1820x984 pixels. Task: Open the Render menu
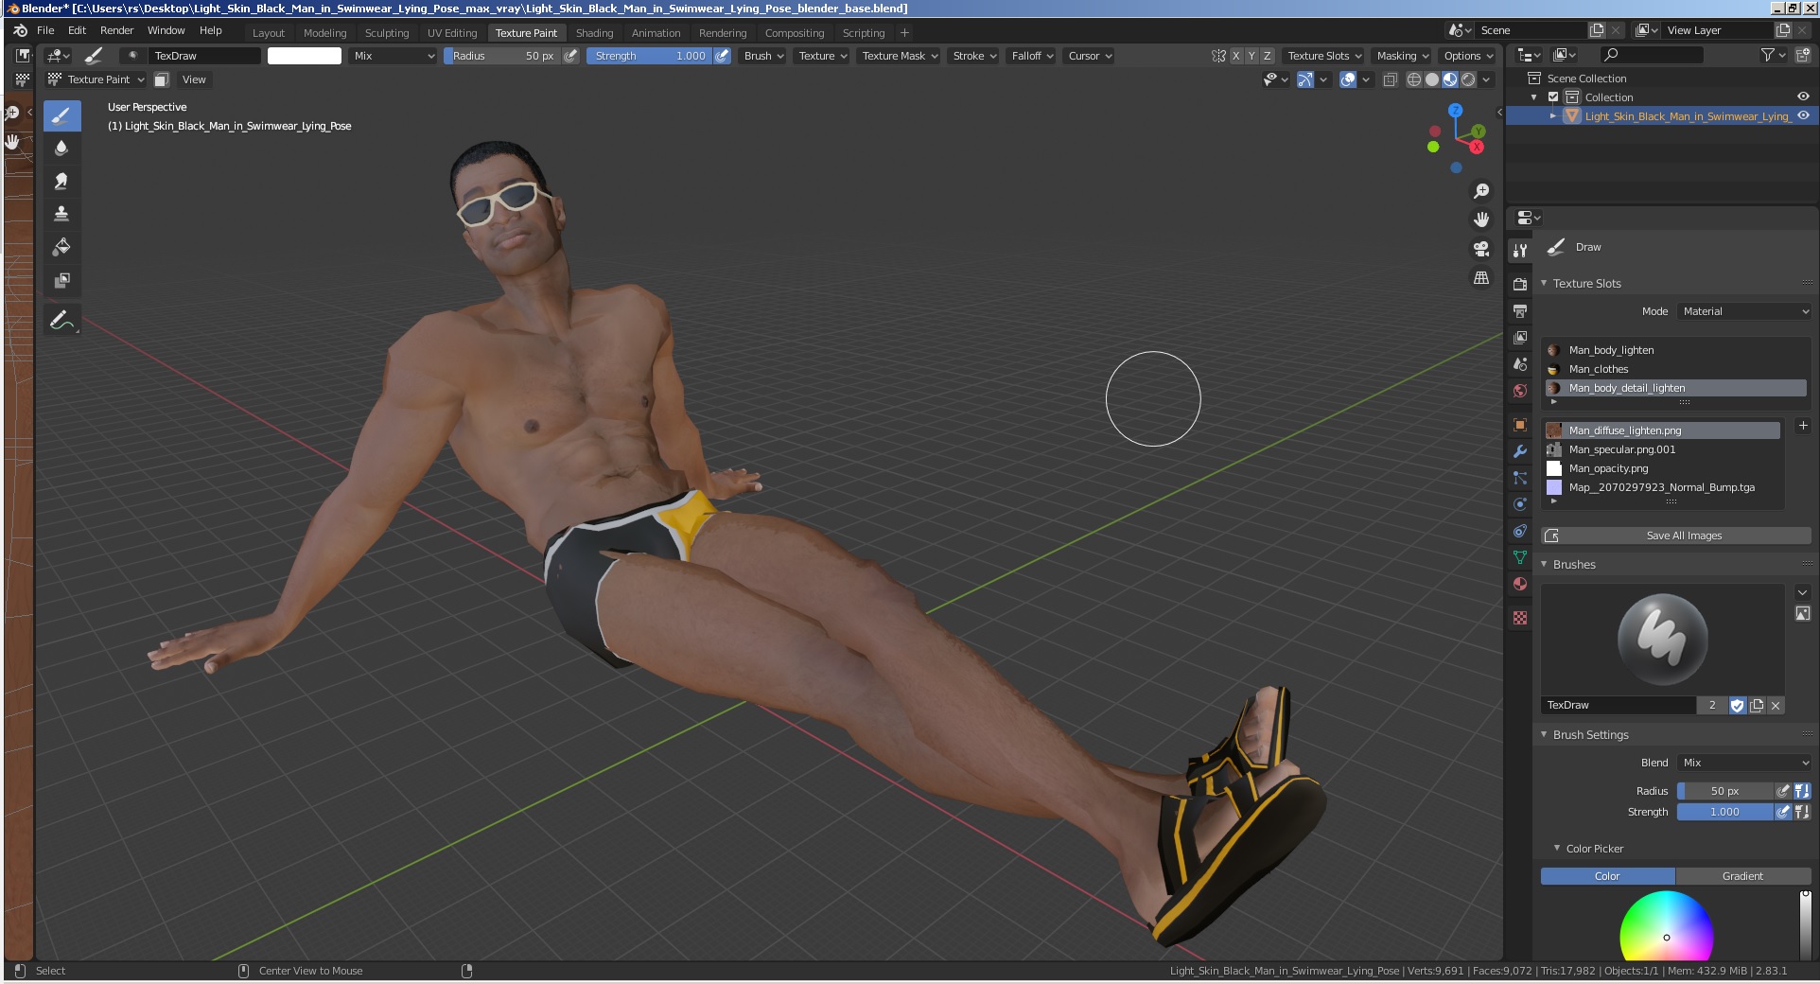(x=117, y=30)
